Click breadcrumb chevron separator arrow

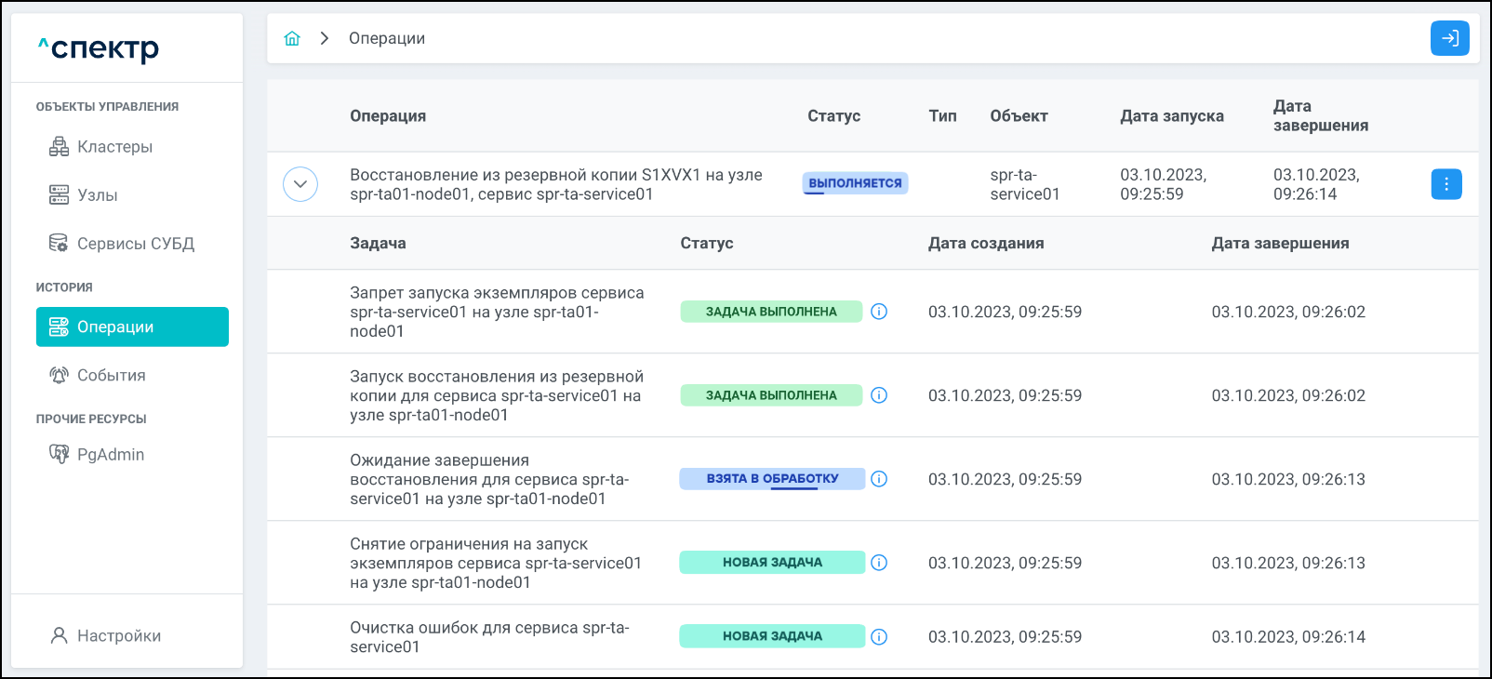tap(325, 38)
